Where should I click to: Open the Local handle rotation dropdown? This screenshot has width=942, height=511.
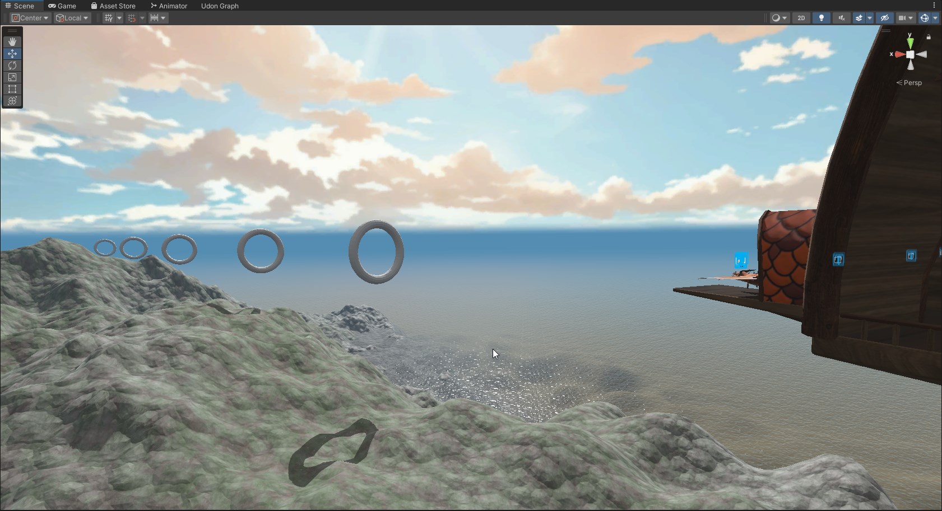coord(72,18)
